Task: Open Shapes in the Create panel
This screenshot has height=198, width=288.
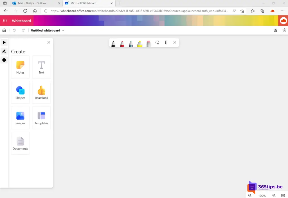Action: (x=20, y=92)
